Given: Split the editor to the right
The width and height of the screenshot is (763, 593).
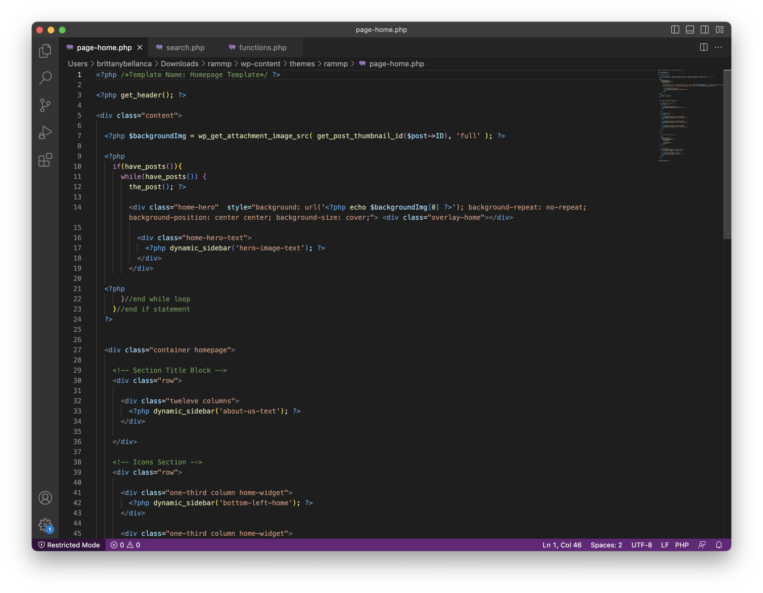Looking at the screenshot, I should tap(704, 47).
